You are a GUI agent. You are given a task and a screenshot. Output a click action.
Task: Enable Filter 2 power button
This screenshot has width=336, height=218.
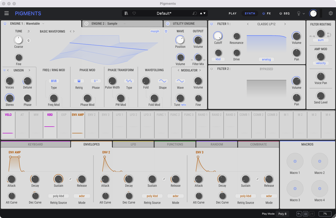pos(212,69)
